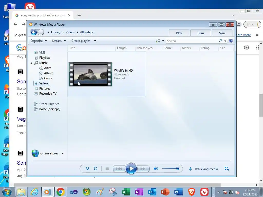Open a new tab in Chrome
This screenshot has height=197, width=263.
pos(79,15)
